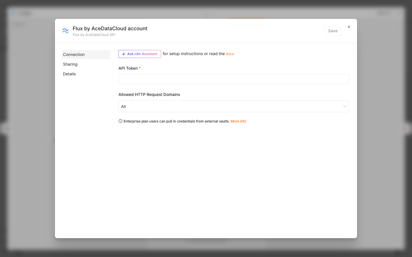The image size is (412, 257).
Task: Focus the API Token input field
Action: tap(234, 79)
